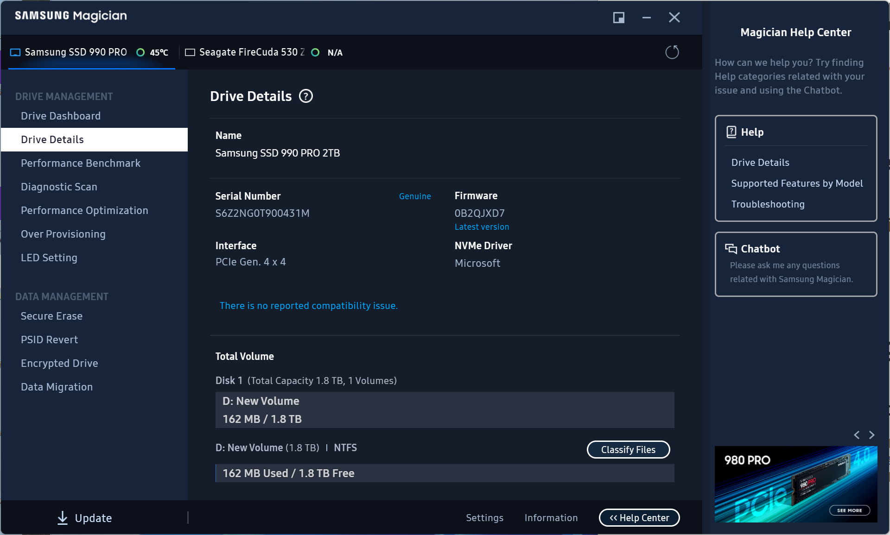Select the D: New Volume block

click(445, 410)
